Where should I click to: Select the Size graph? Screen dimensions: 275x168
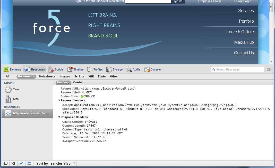(x=12, y=99)
